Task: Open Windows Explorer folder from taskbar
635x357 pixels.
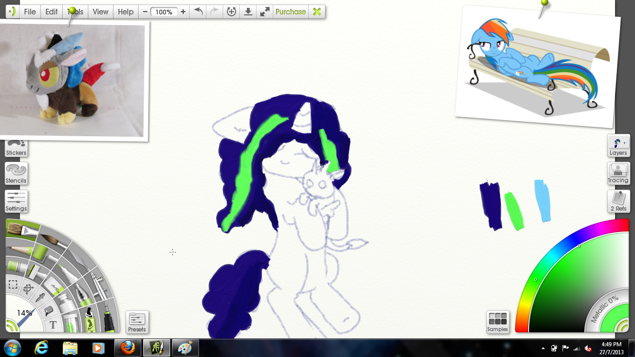Action: pos(70,348)
